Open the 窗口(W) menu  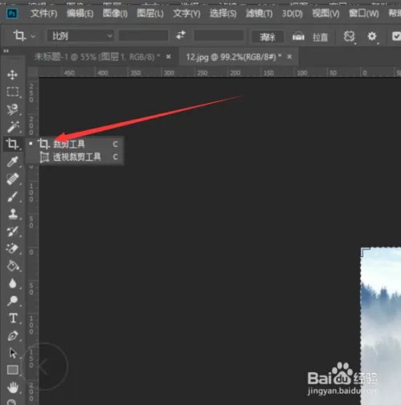tap(364, 13)
